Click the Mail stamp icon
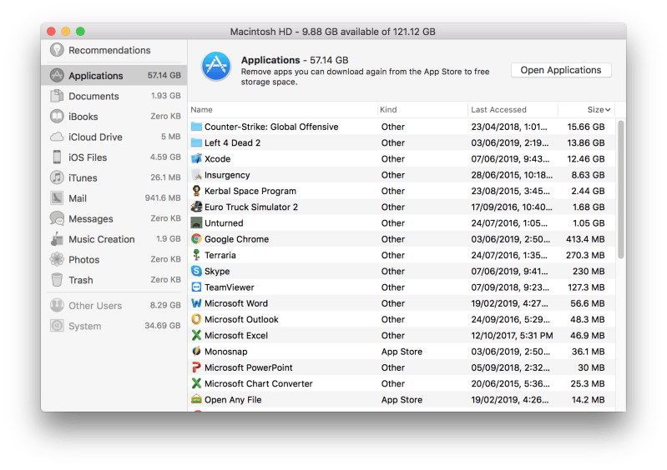Screen dimensions: 667x470 pyautogui.click(x=57, y=197)
